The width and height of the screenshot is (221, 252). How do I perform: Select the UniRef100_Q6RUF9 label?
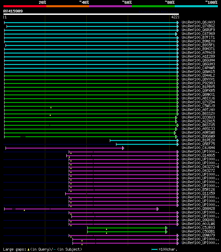(x=198, y=30)
